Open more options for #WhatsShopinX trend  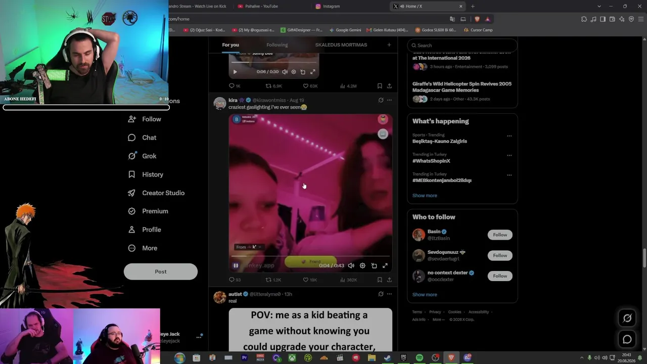(x=509, y=155)
